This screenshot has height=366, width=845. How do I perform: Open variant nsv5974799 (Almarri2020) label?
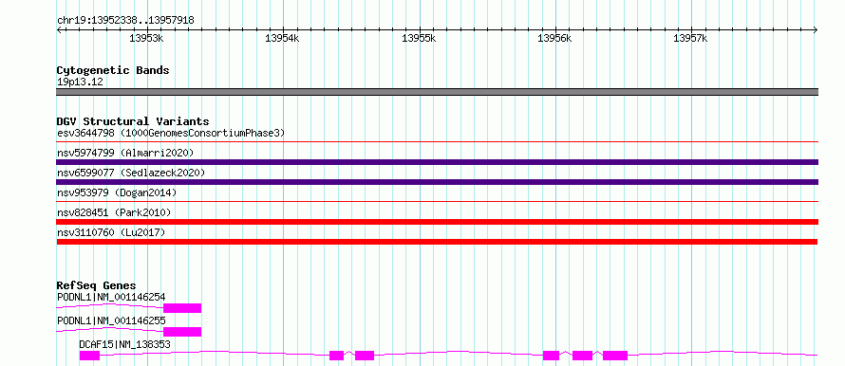125,153
